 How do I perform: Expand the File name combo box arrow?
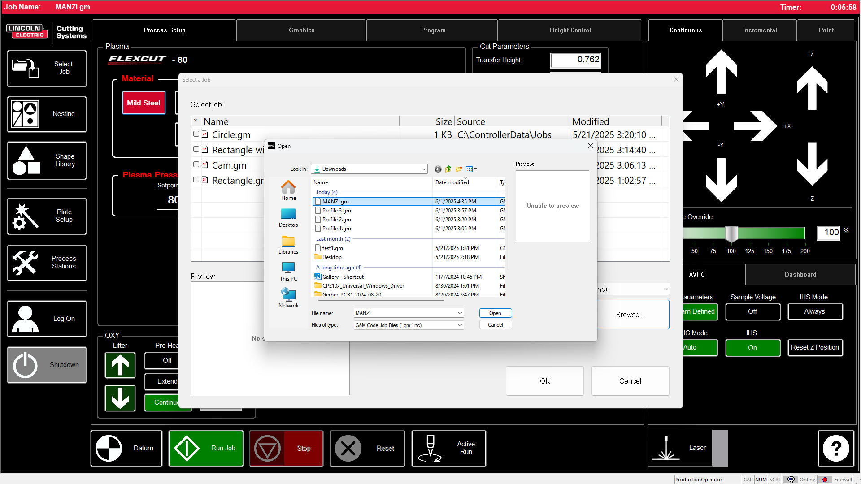click(460, 313)
